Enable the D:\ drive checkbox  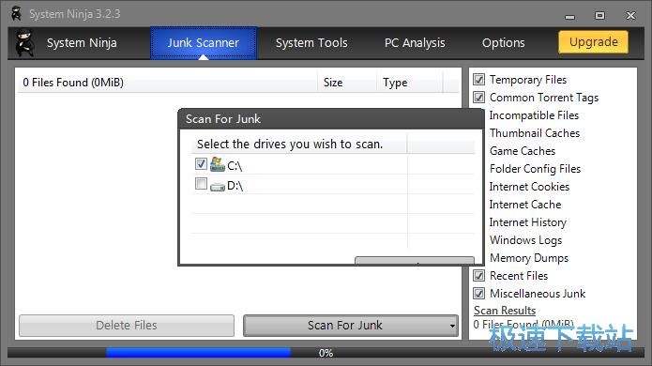(x=201, y=183)
